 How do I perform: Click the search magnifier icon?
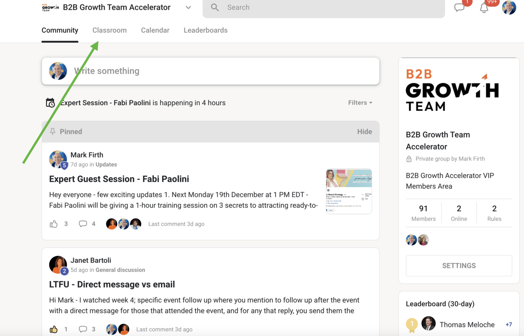click(215, 7)
